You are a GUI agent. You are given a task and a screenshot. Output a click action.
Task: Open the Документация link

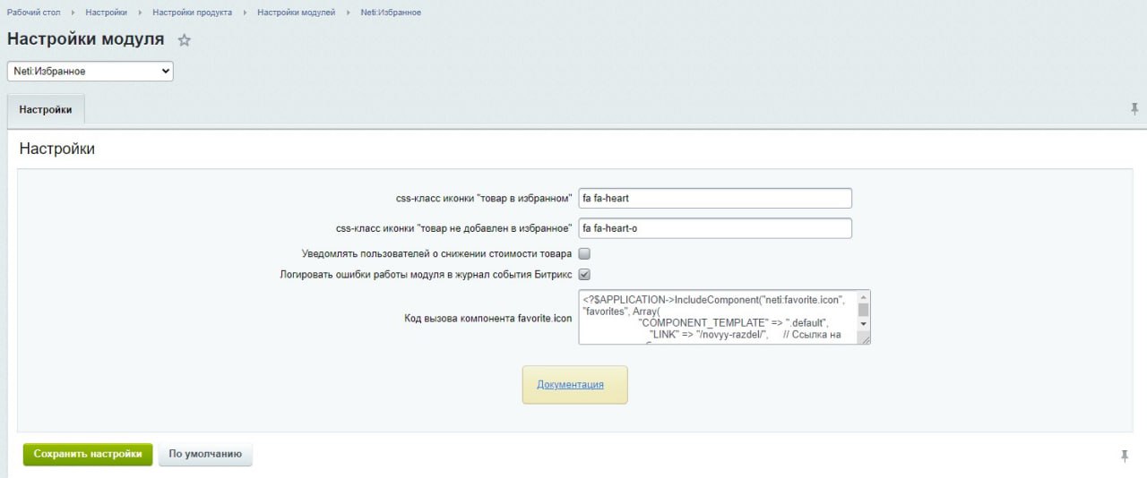click(x=570, y=385)
